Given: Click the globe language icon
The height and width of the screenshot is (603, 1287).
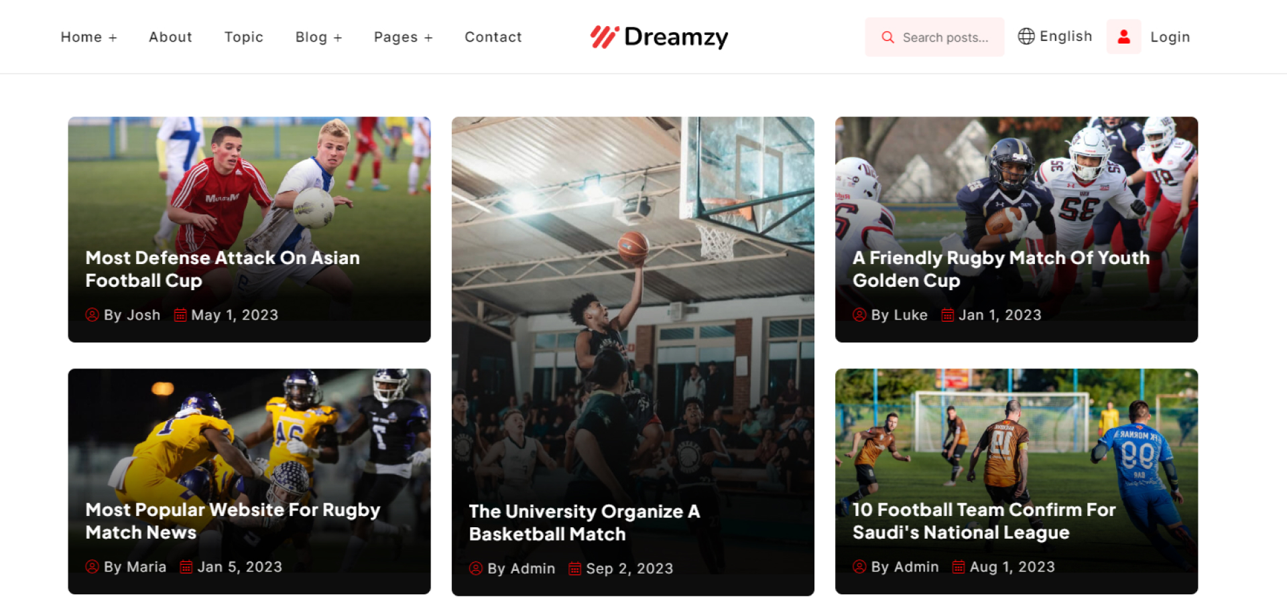Looking at the screenshot, I should [1026, 36].
